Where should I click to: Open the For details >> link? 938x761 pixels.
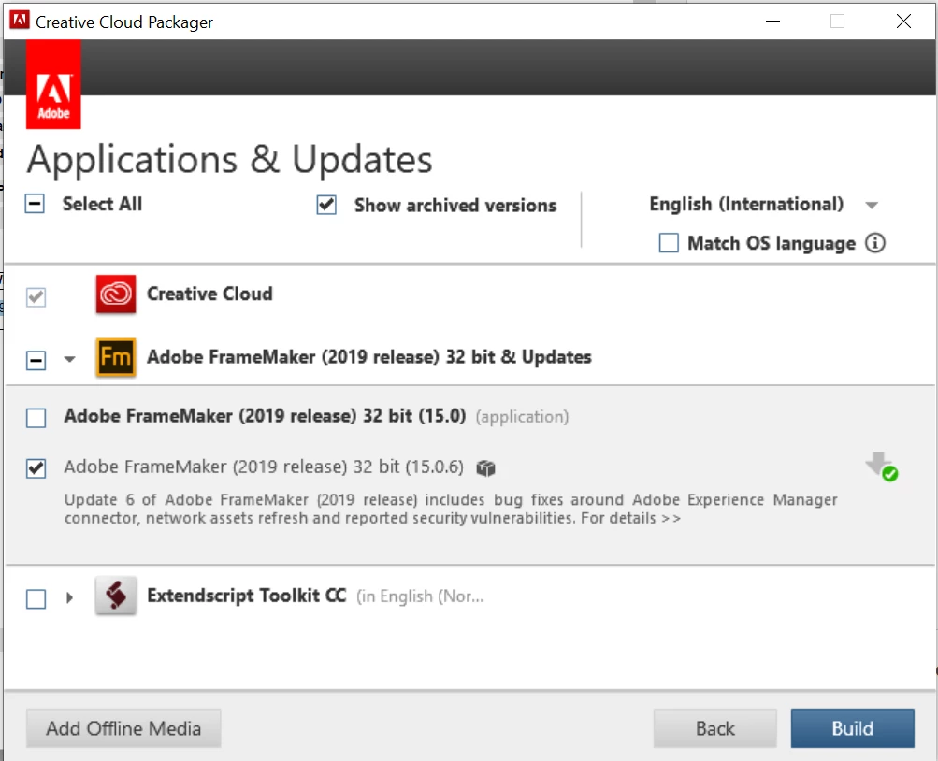click(631, 518)
